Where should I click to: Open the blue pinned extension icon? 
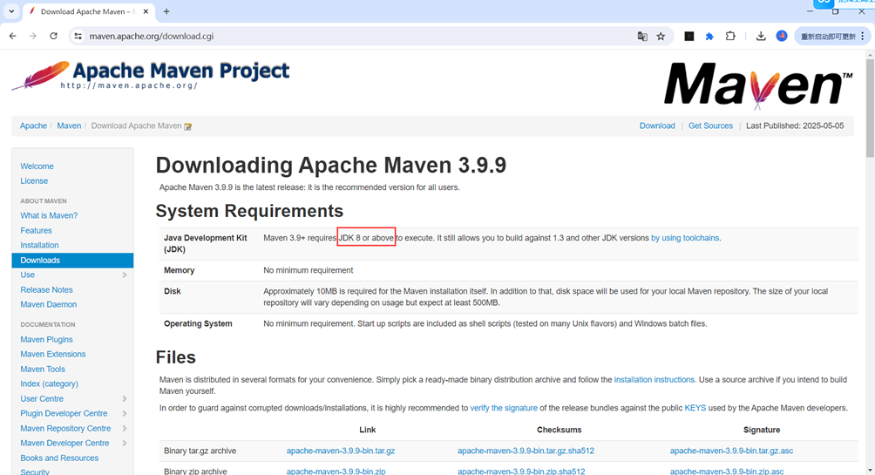[709, 37]
